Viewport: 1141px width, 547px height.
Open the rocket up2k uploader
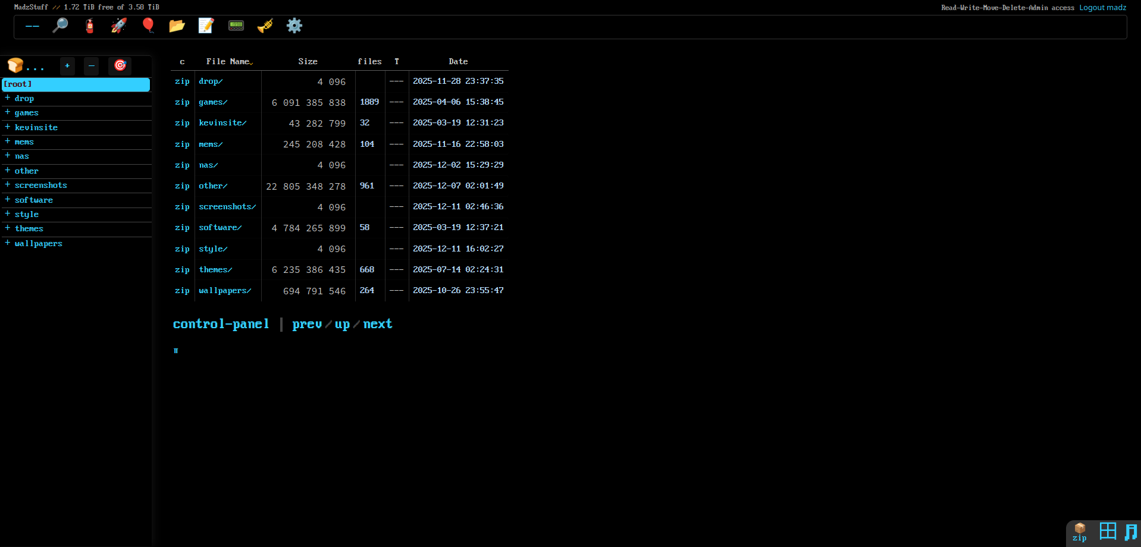(119, 26)
